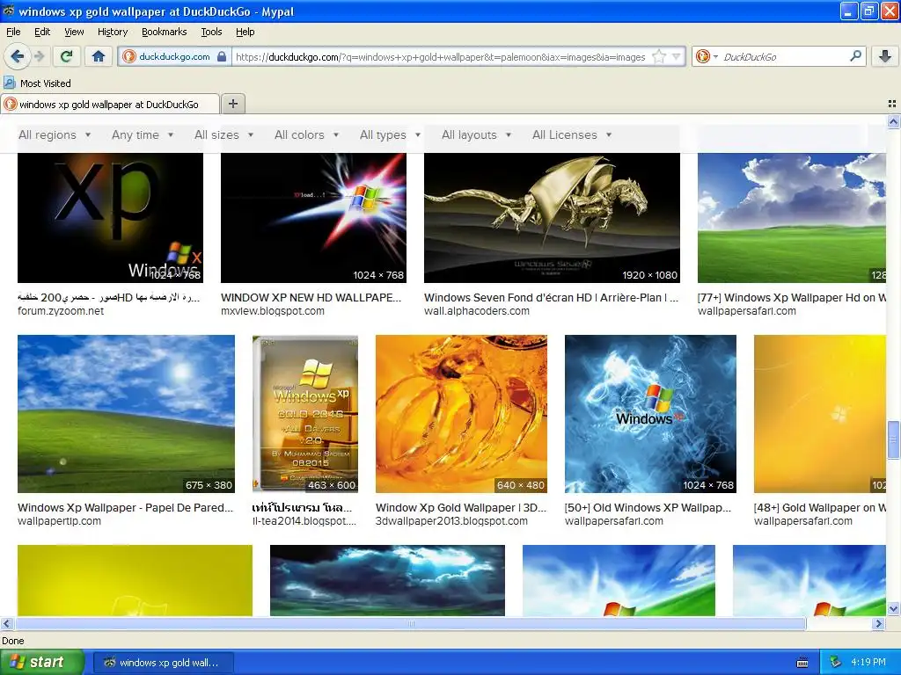Open the File menu
The image size is (901, 675).
[x=13, y=32]
